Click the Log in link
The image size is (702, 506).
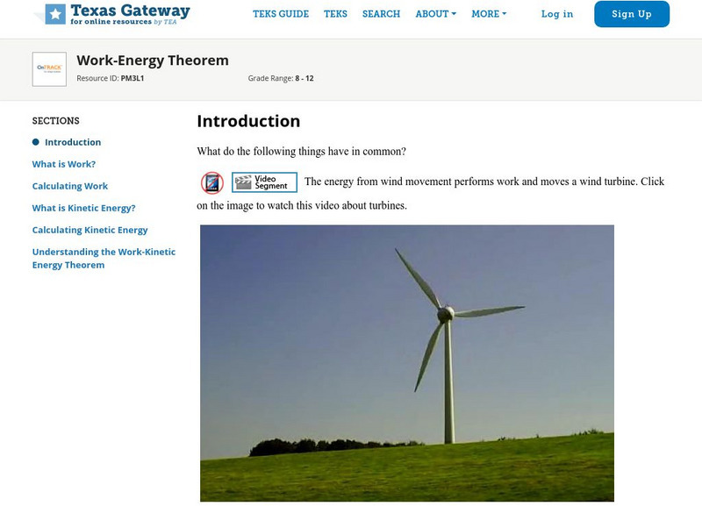557,14
